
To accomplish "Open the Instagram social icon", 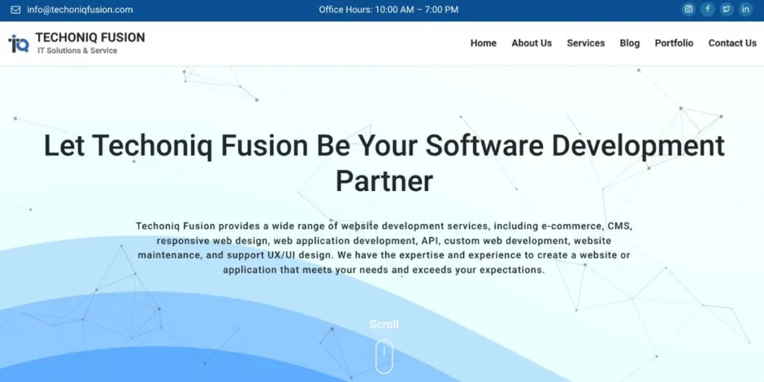I will click(x=689, y=10).
